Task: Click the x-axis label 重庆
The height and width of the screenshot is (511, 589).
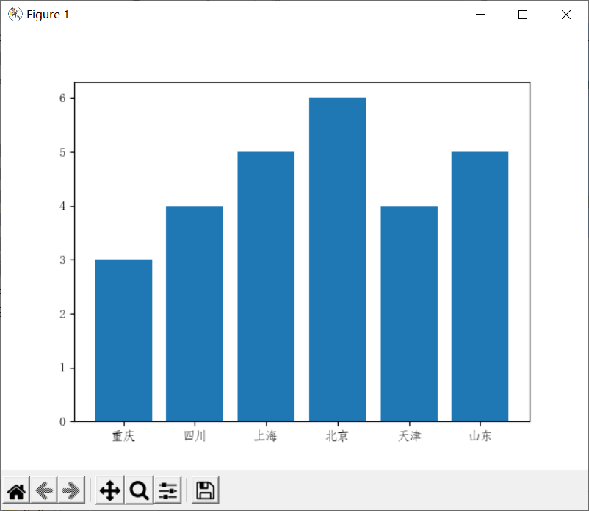Action: coord(123,436)
